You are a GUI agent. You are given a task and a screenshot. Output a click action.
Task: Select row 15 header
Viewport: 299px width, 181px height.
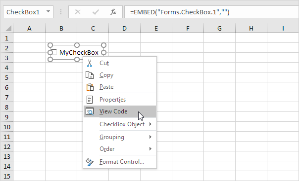pos(6,177)
